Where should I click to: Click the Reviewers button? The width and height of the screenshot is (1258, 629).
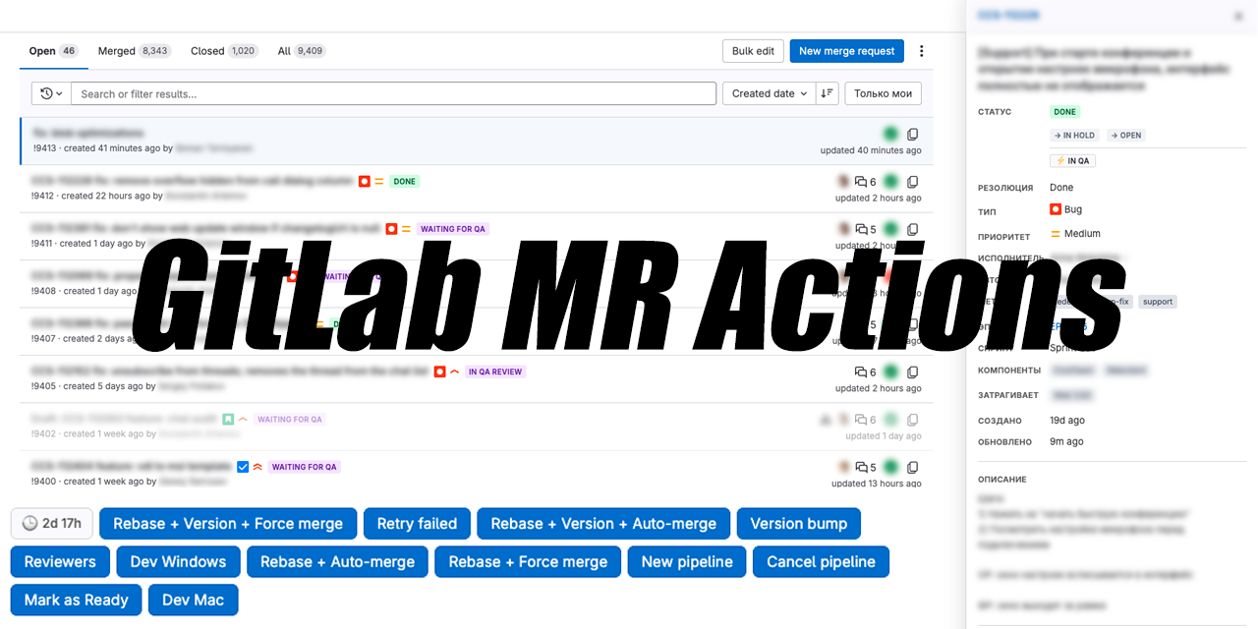(60, 562)
